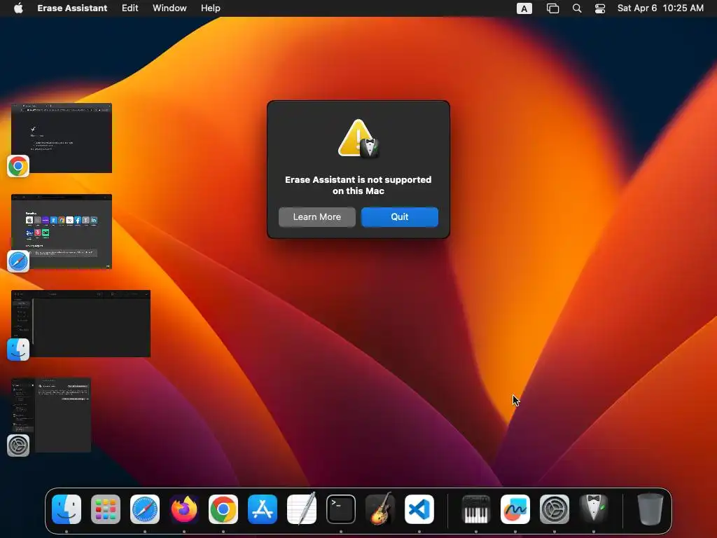This screenshot has height=538, width=717.
Task: Quit Erase Assistant via the dialog button
Action: 400,217
